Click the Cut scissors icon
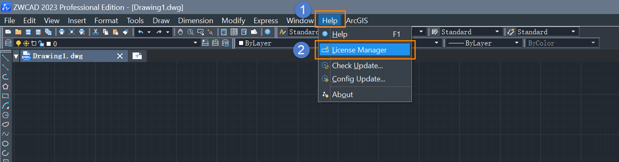Image resolution: width=619 pixels, height=162 pixels. [96, 32]
